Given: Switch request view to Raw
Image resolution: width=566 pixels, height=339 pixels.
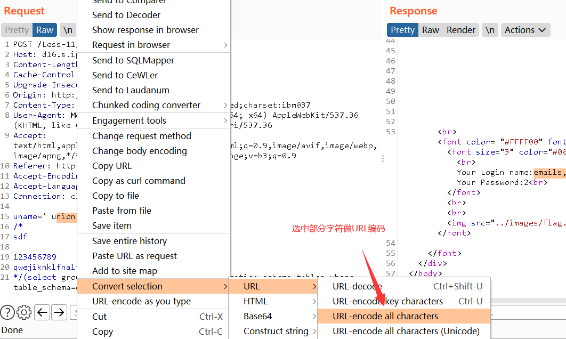Looking at the screenshot, I should [x=45, y=30].
